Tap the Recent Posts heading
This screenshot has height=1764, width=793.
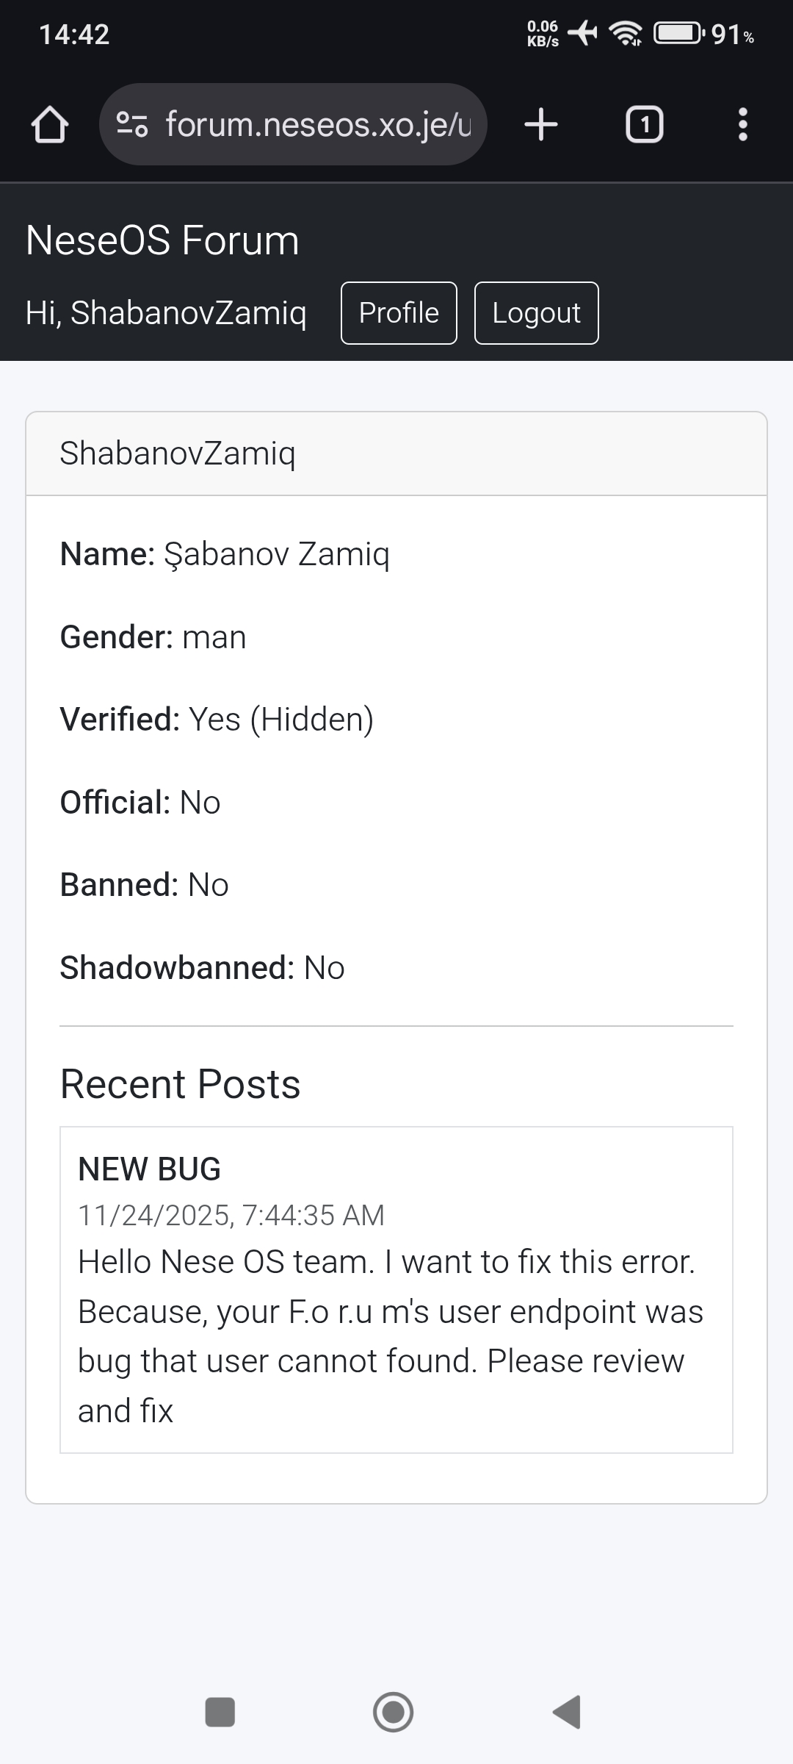[x=180, y=1084]
